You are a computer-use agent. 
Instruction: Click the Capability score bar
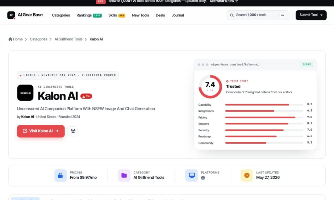[x=264, y=105]
